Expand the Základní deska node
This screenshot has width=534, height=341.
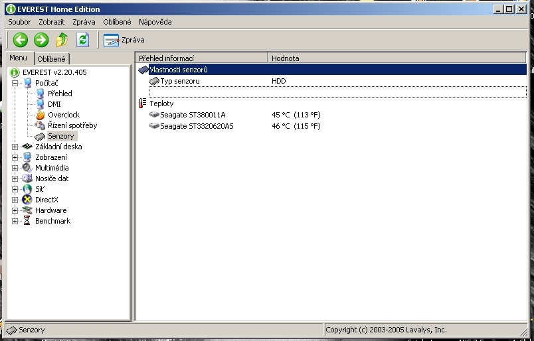[15, 147]
